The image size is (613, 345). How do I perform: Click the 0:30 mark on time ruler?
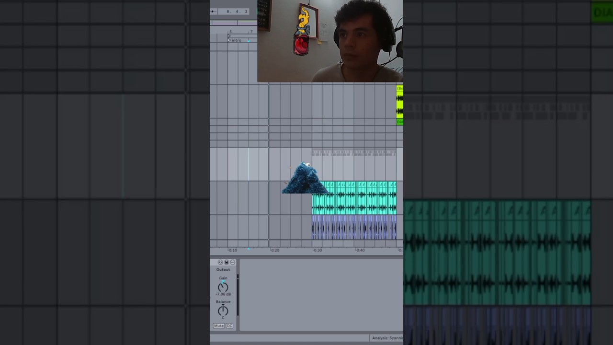pyautogui.click(x=317, y=250)
